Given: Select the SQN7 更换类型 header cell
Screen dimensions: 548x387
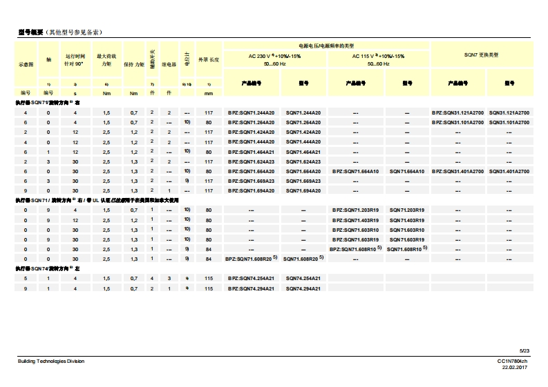Looking at the screenshot, I should point(480,54).
